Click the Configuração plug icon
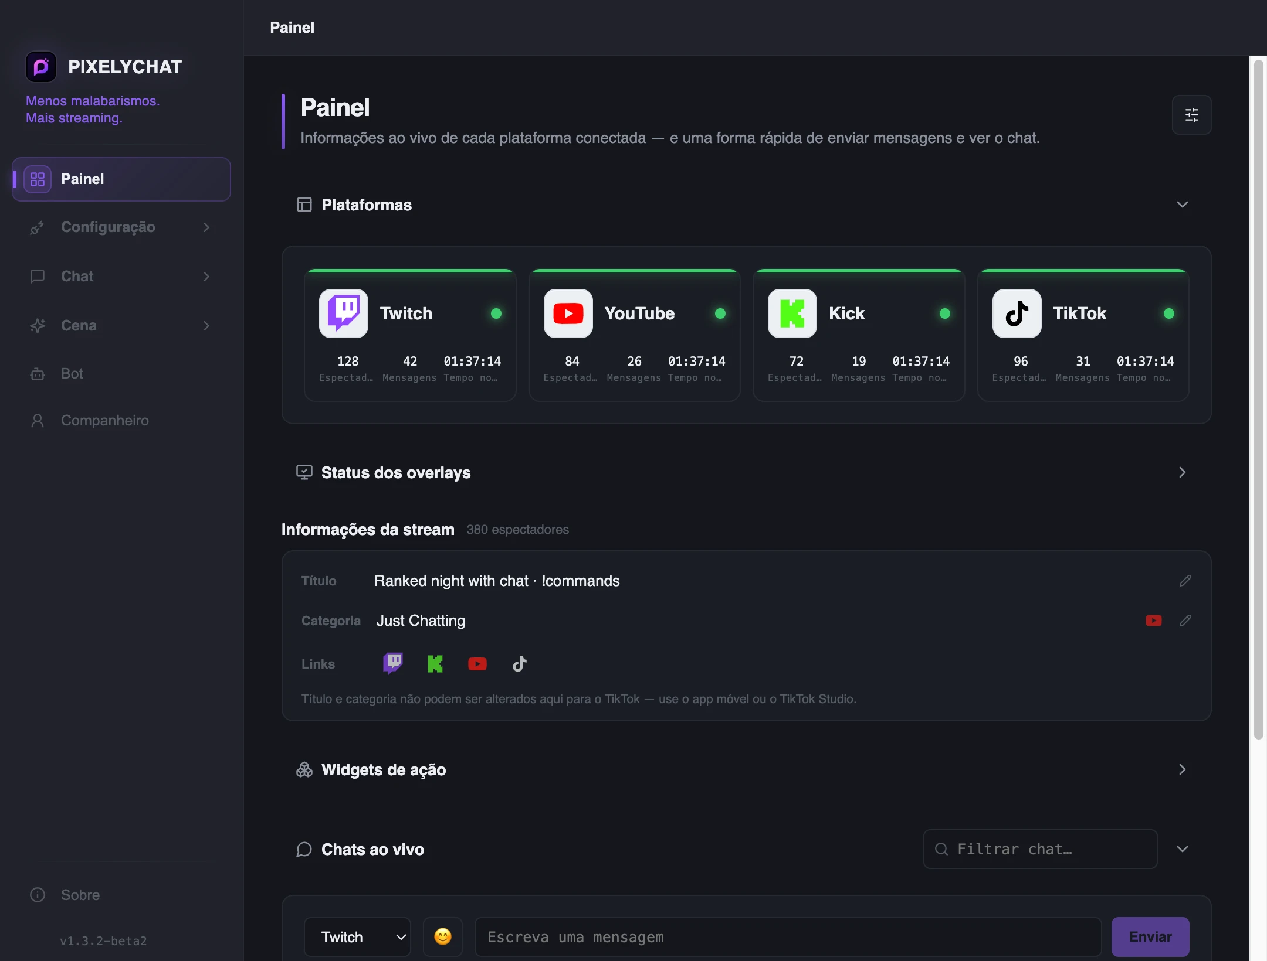The image size is (1267, 961). click(38, 227)
